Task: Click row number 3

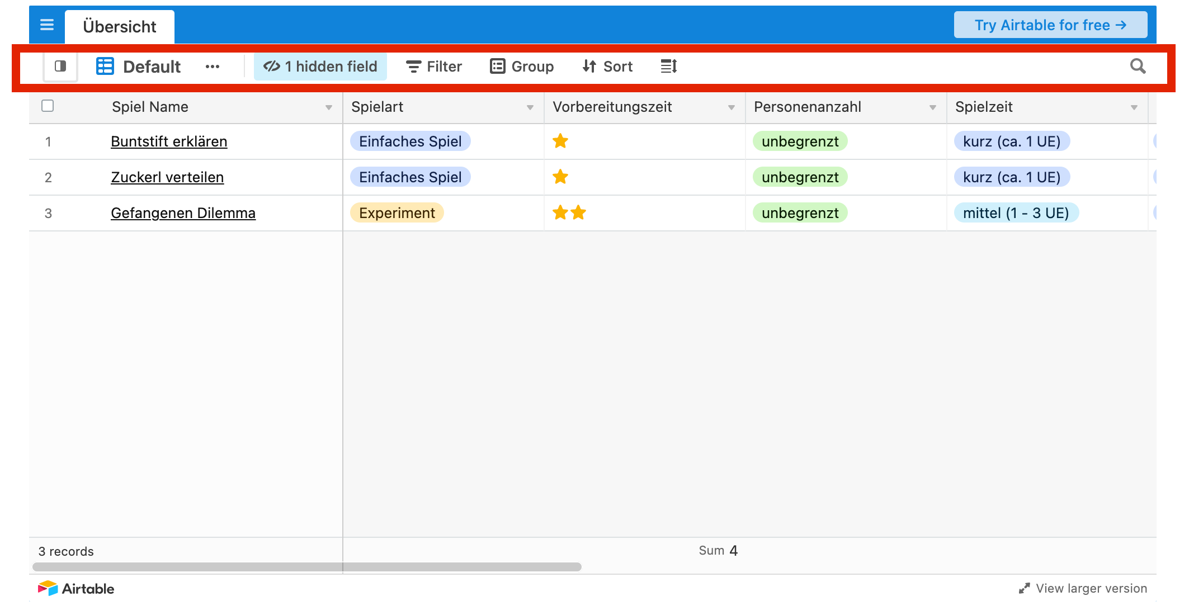Action: 48,214
